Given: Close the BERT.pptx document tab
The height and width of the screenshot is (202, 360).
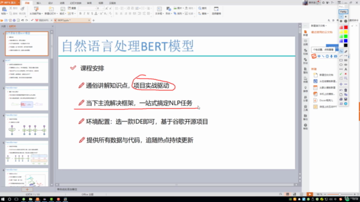Looking at the screenshot, I should (89, 20).
